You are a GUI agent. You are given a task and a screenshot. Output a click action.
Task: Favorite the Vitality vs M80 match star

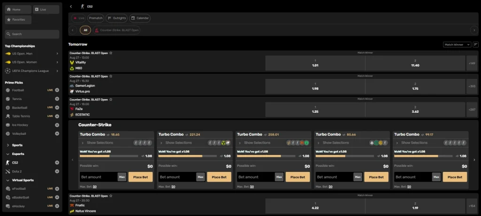(111, 53)
